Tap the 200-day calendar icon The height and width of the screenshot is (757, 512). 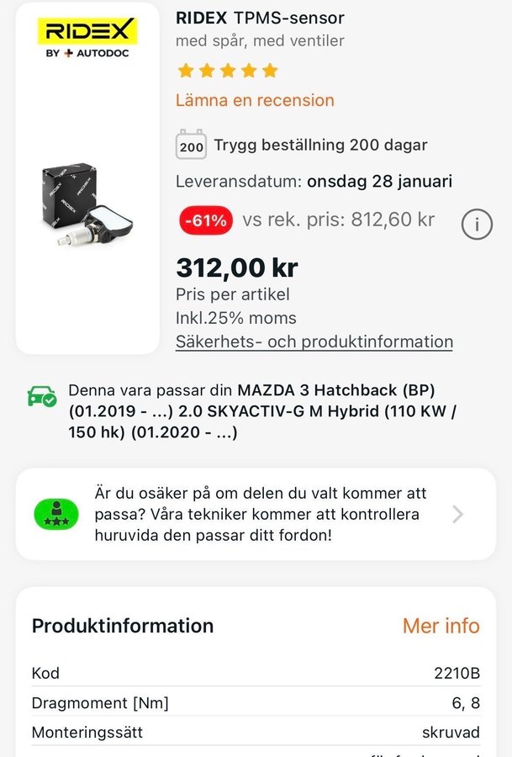pos(191,146)
